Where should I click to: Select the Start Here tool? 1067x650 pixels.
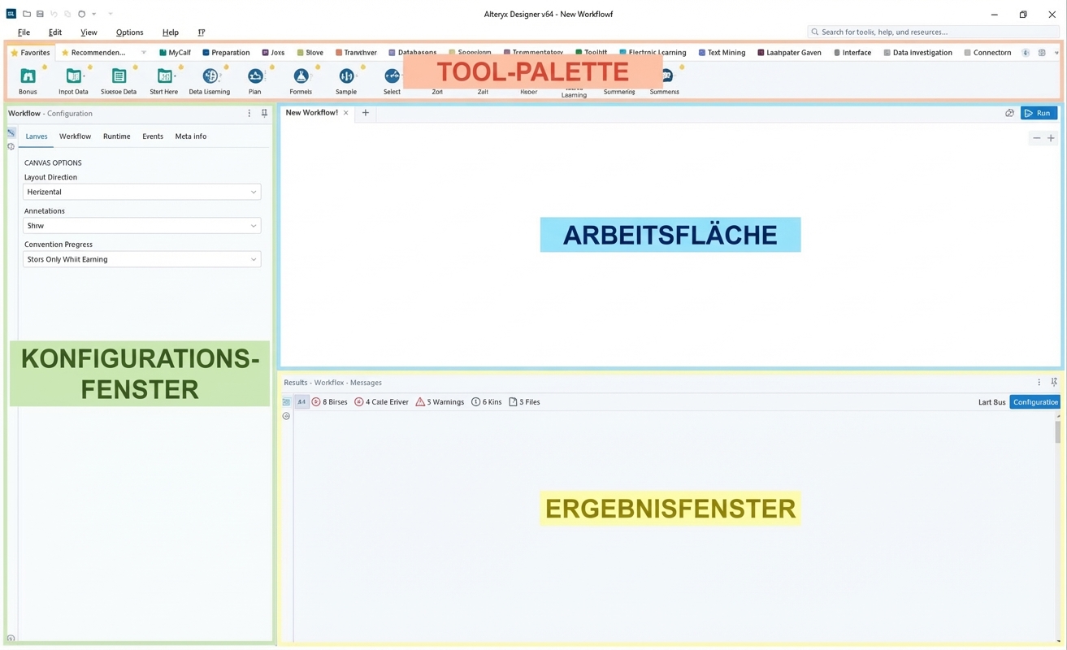click(164, 77)
